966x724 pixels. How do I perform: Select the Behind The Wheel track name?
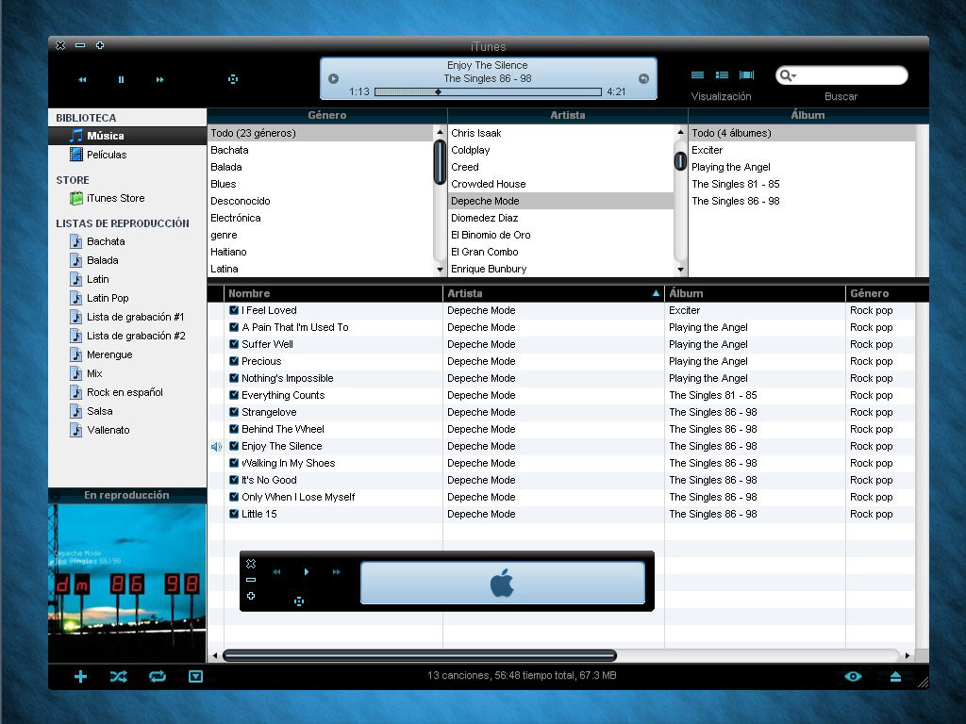point(283,429)
